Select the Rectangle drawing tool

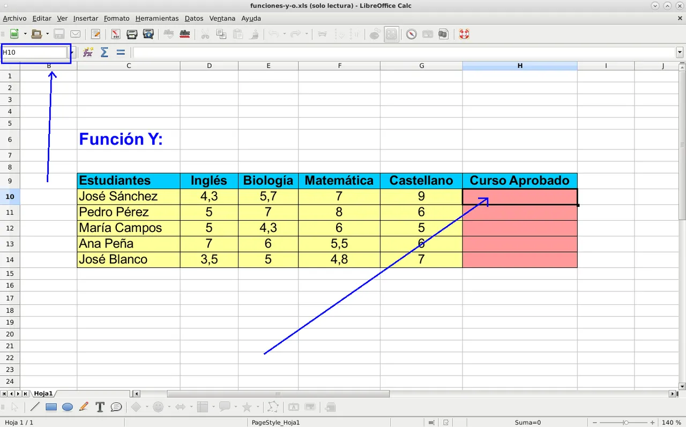point(51,407)
